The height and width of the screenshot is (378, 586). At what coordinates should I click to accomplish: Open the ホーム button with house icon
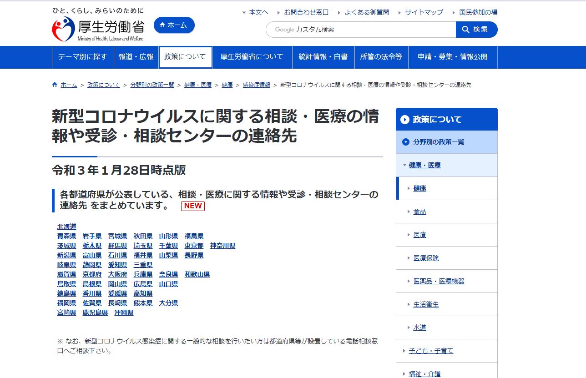click(174, 25)
